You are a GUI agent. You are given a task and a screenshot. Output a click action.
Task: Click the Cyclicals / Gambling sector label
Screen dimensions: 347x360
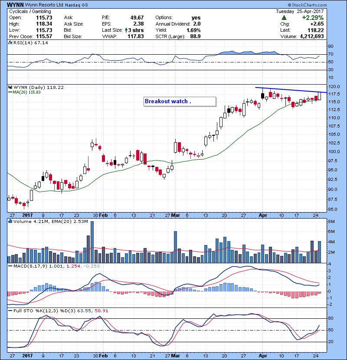coord(30,11)
